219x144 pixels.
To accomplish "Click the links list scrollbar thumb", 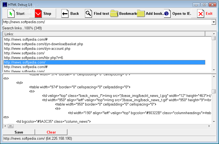I will 214,38.
